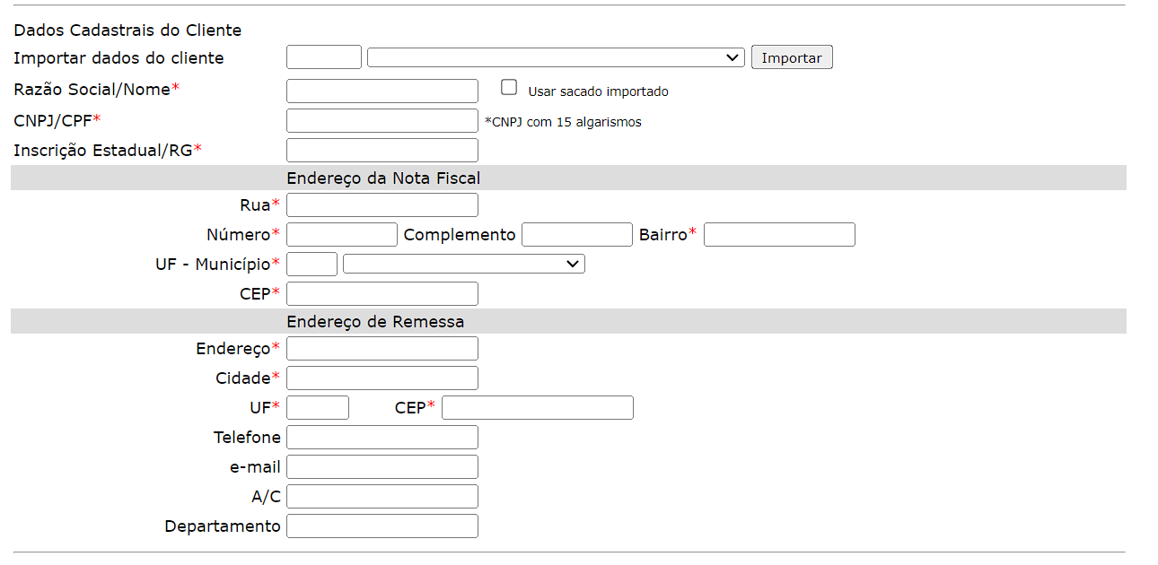The height and width of the screenshot is (565, 1158).
Task: Select the Cidade input field
Action: (x=382, y=378)
